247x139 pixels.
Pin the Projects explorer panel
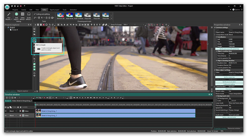point(29,25)
